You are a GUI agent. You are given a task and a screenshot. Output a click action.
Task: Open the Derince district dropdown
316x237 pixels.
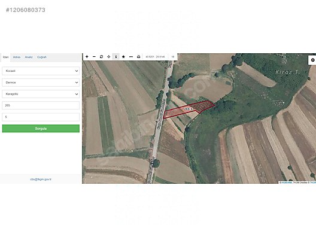41,83
